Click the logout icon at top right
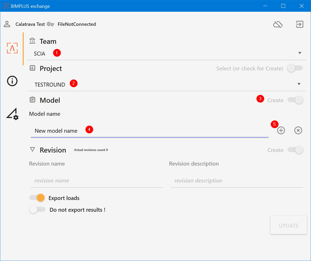Image resolution: width=311 pixels, height=261 pixels. pos(300,24)
